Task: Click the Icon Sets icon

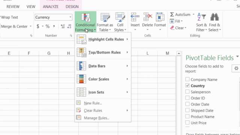Action: 81,92
